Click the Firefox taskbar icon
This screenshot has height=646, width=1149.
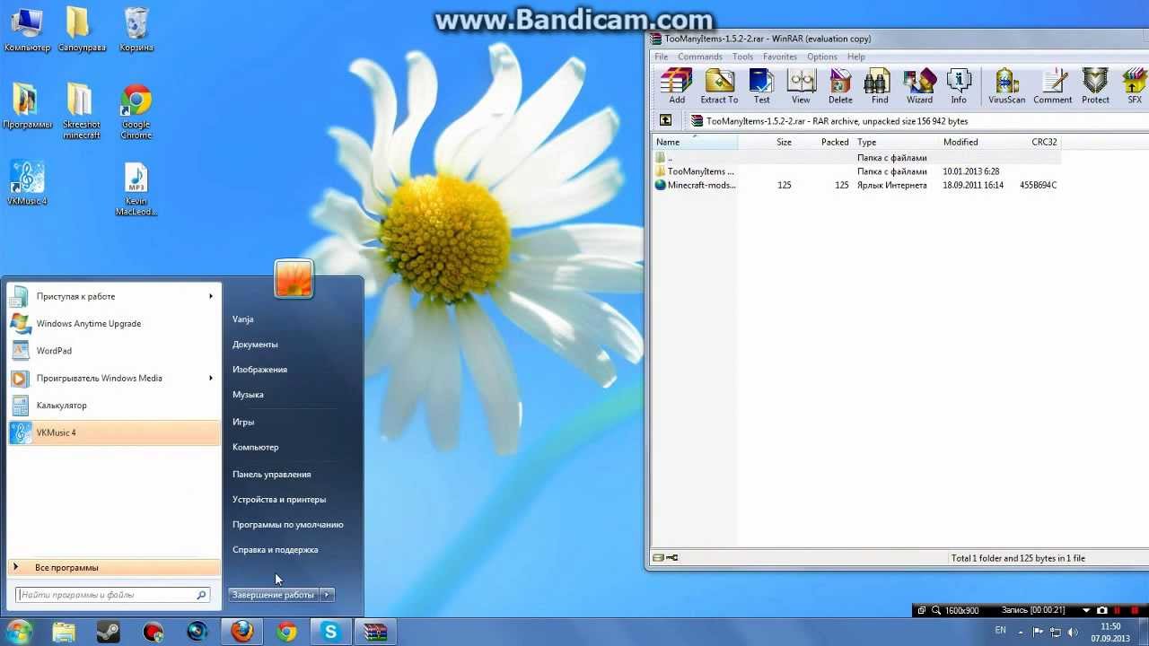tap(242, 632)
